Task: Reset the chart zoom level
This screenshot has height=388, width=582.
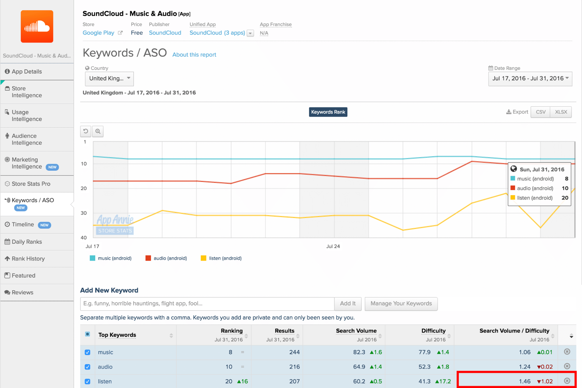Action: coord(85,131)
